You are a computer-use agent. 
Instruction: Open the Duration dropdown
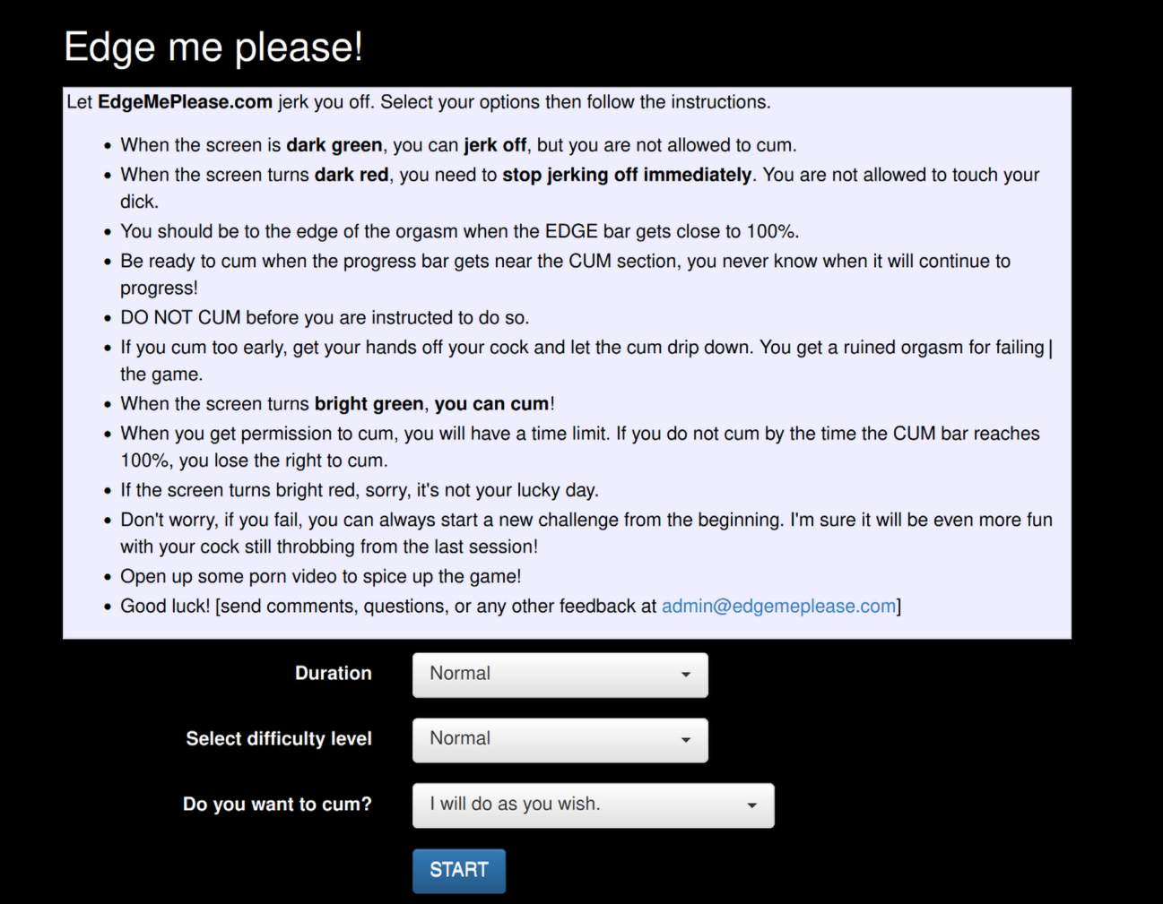coord(560,675)
